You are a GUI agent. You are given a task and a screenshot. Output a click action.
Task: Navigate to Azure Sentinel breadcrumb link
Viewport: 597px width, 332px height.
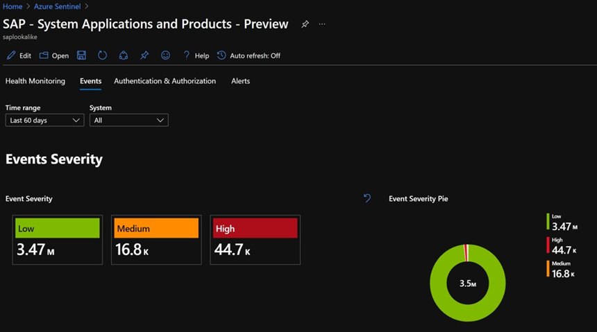point(57,6)
